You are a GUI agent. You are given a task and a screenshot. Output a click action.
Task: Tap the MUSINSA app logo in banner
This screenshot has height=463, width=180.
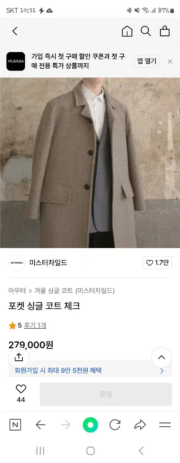pyautogui.click(x=16, y=61)
